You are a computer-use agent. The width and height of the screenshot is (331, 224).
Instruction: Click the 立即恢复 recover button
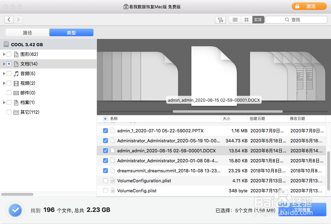(302, 210)
